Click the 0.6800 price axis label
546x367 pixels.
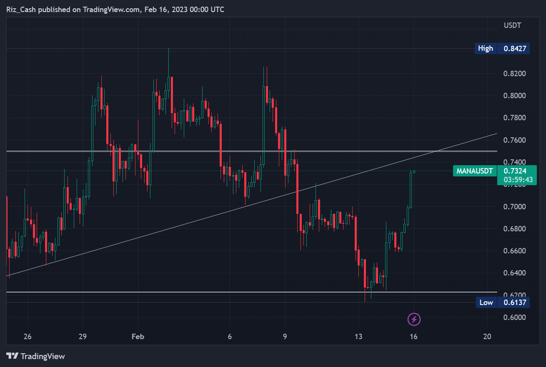coord(514,229)
